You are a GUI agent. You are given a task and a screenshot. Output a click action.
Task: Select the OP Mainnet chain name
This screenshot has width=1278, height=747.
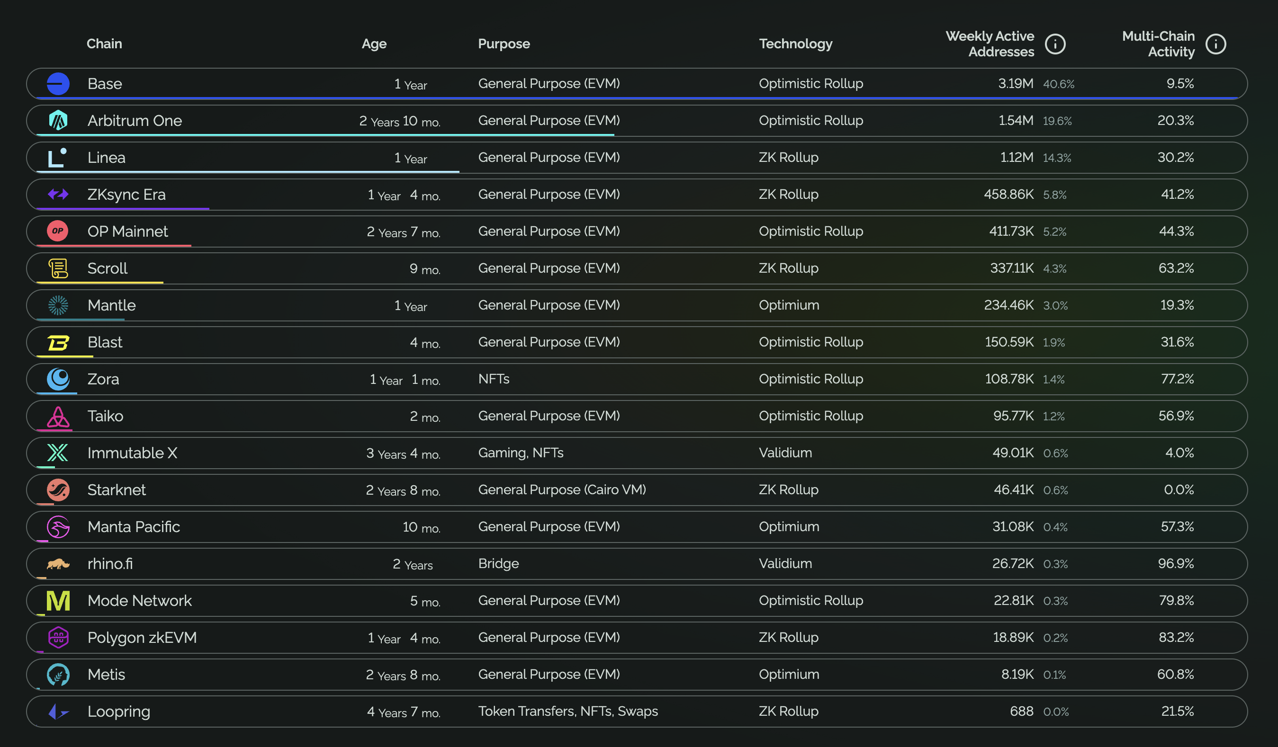click(x=128, y=231)
